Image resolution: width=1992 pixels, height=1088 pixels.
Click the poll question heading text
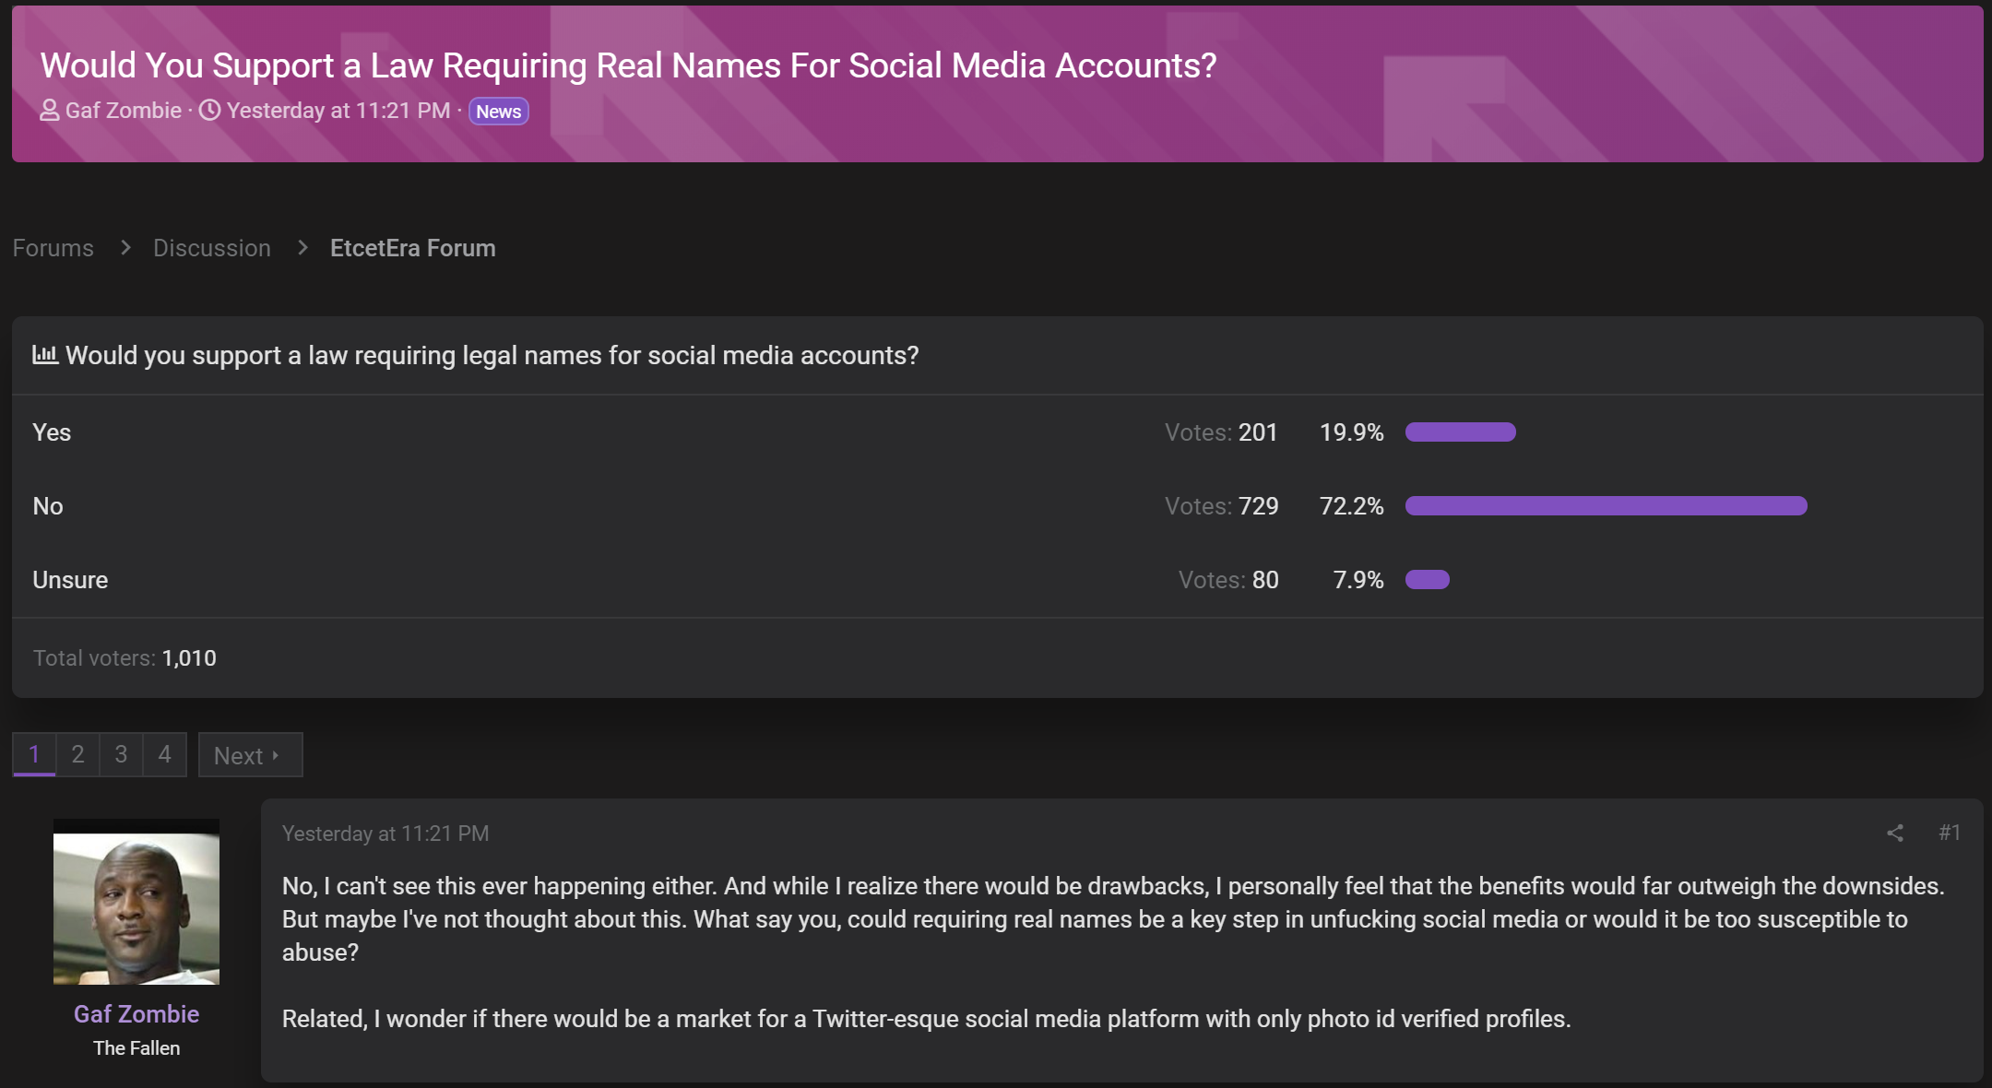pos(492,355)
